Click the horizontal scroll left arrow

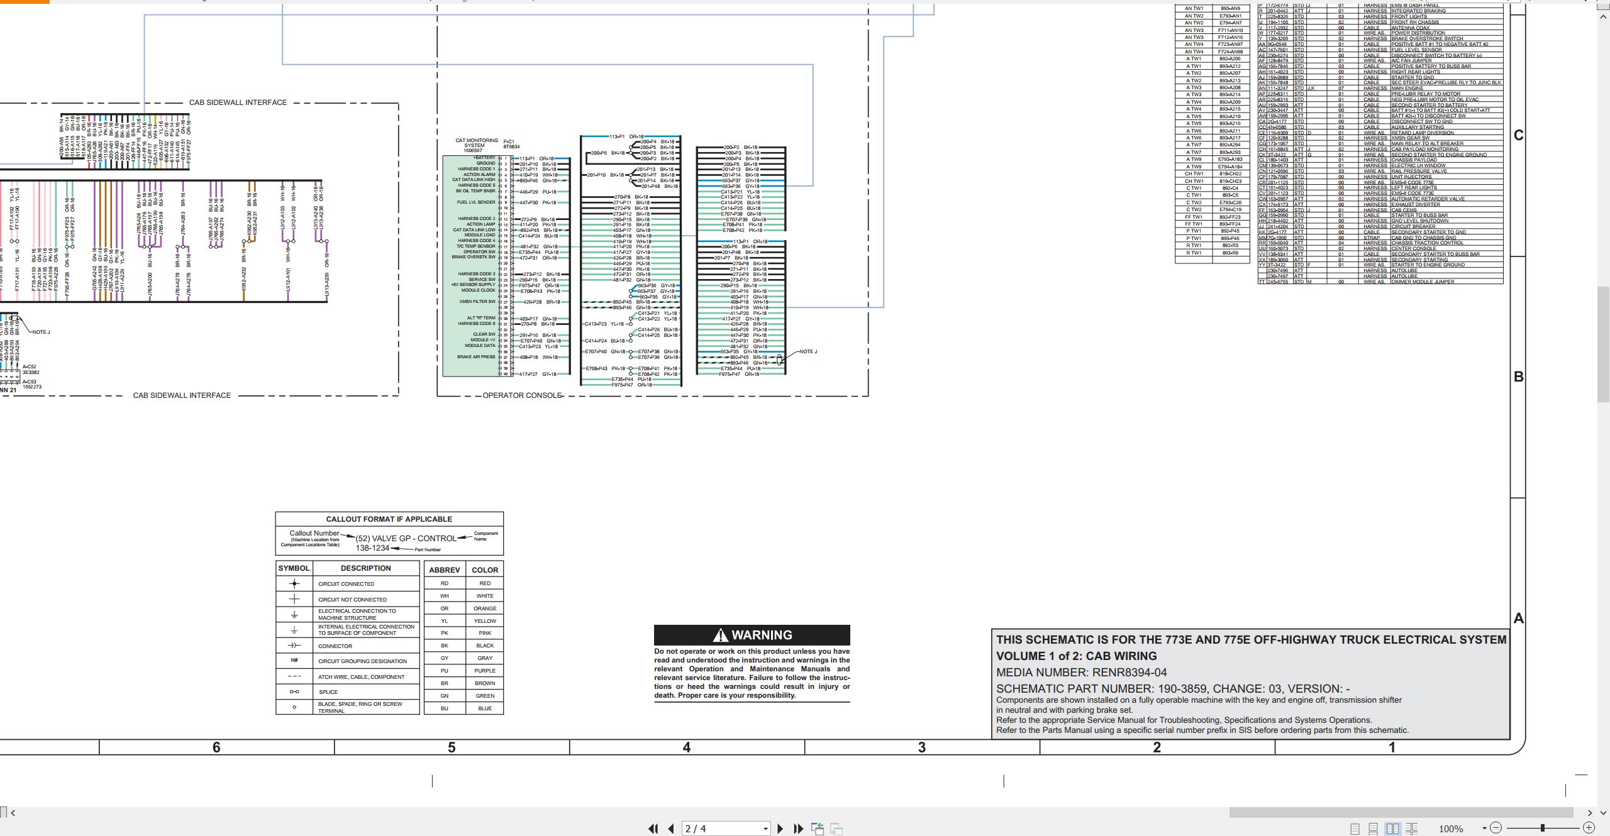13,813
